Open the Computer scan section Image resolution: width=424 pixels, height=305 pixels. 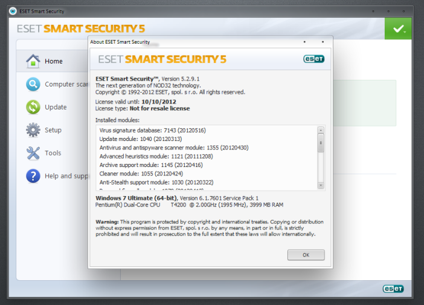click(x=66, y=84)
